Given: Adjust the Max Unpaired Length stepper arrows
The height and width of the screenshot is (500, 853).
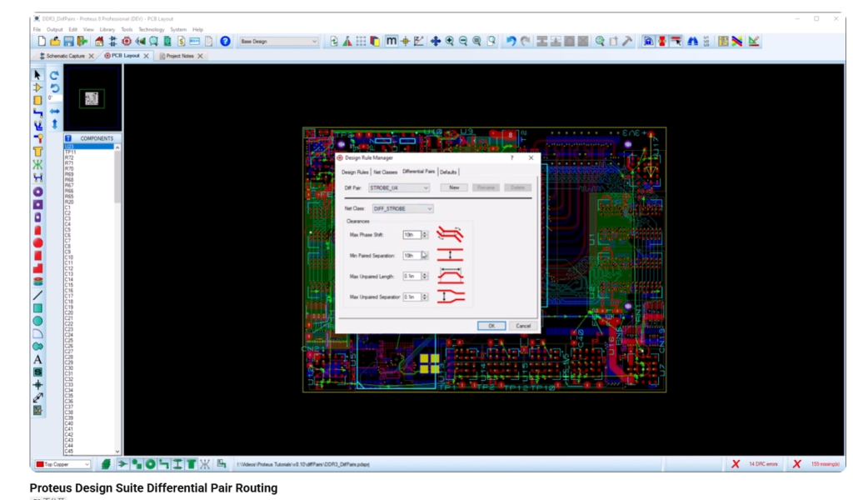Looking at the screenshot, I should pos(425,277).
